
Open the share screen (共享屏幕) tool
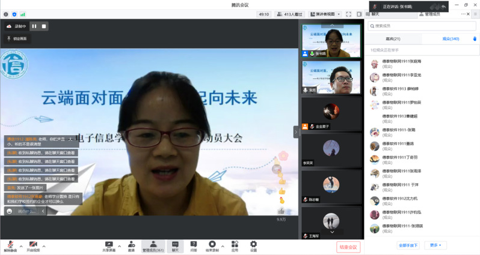pyautogui.click(x=109, y=245)
